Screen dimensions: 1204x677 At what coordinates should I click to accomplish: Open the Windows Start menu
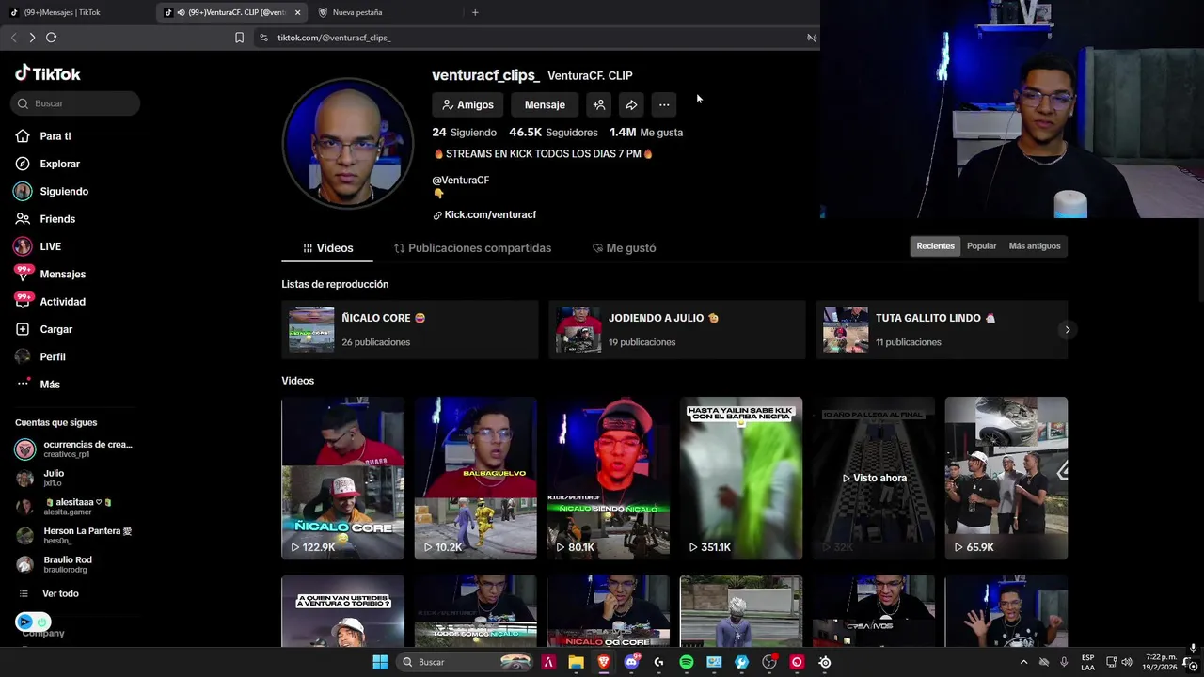point(380,662)
